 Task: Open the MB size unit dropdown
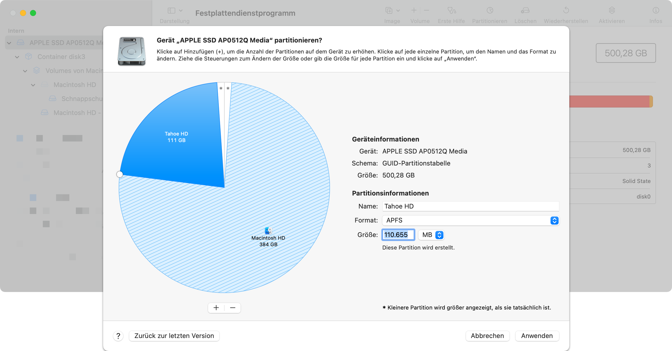coord(431,235)
